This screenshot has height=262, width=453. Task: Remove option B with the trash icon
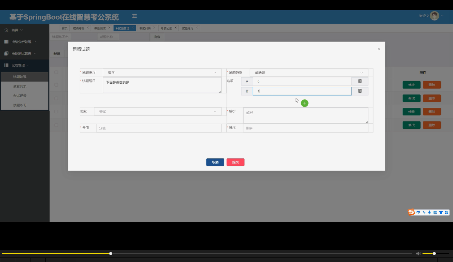[359, 91]
